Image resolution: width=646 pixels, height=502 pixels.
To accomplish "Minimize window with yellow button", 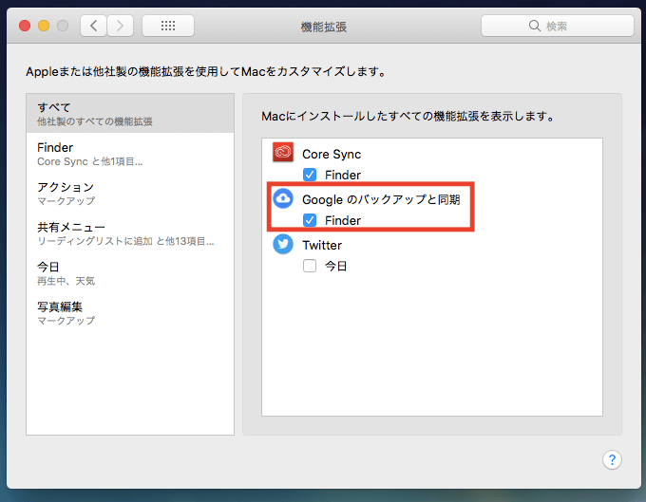I will click(44, 26).
